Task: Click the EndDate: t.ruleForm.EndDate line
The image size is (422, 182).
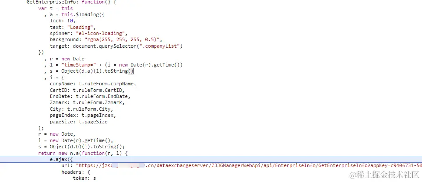Action: pos(90,97)
